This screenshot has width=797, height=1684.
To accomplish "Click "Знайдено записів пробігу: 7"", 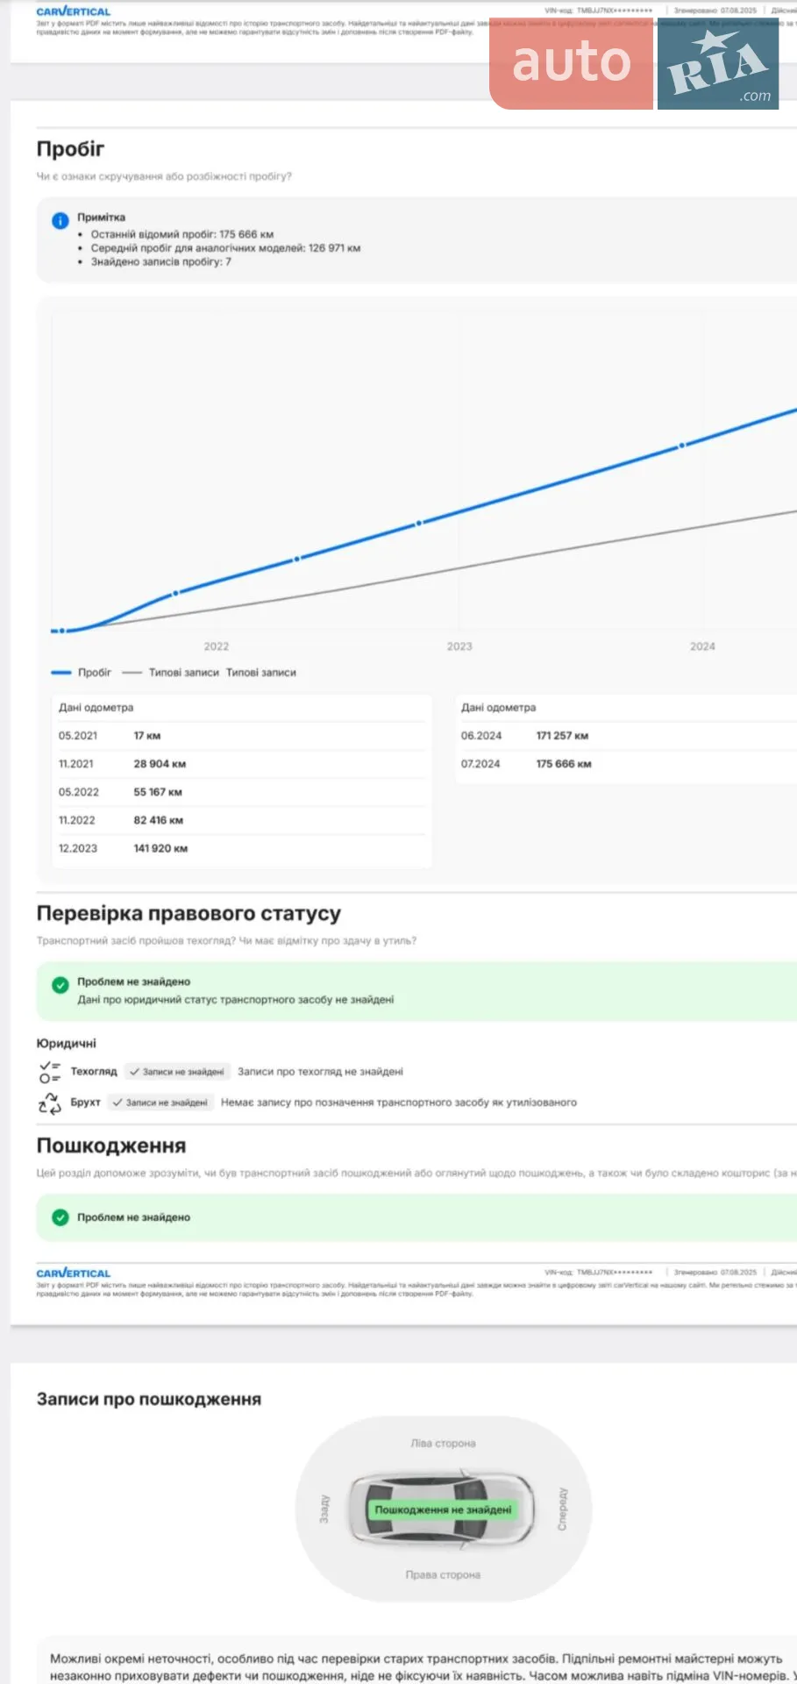I will (161, 261).
